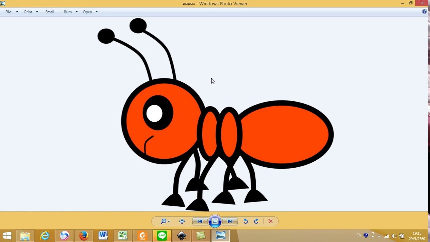Play the slide show
Image resolution: width=430 pixels, height=242 pixels.
(x=215, y=221)
